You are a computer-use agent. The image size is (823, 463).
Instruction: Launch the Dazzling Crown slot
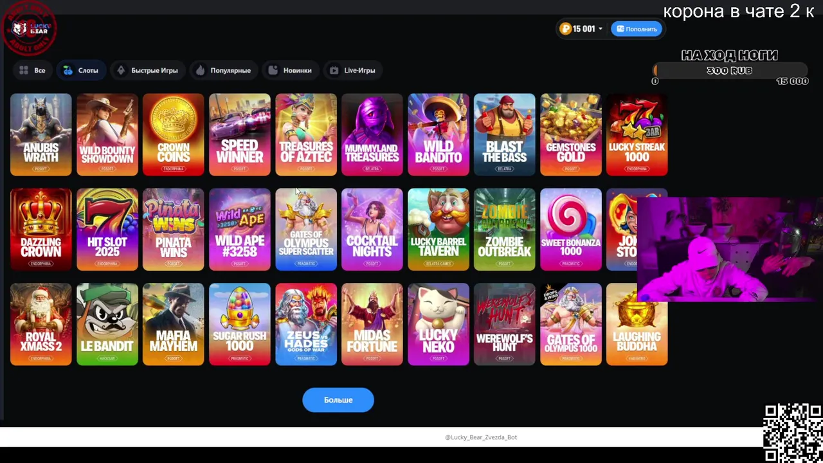[x=41, y=230]
